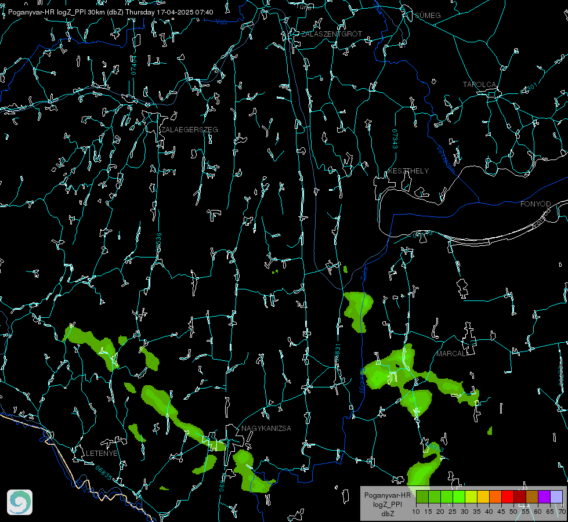
Task: Pick the 30–35 dBZ yellow-green legend swatch
Action: tap(471, 496)
